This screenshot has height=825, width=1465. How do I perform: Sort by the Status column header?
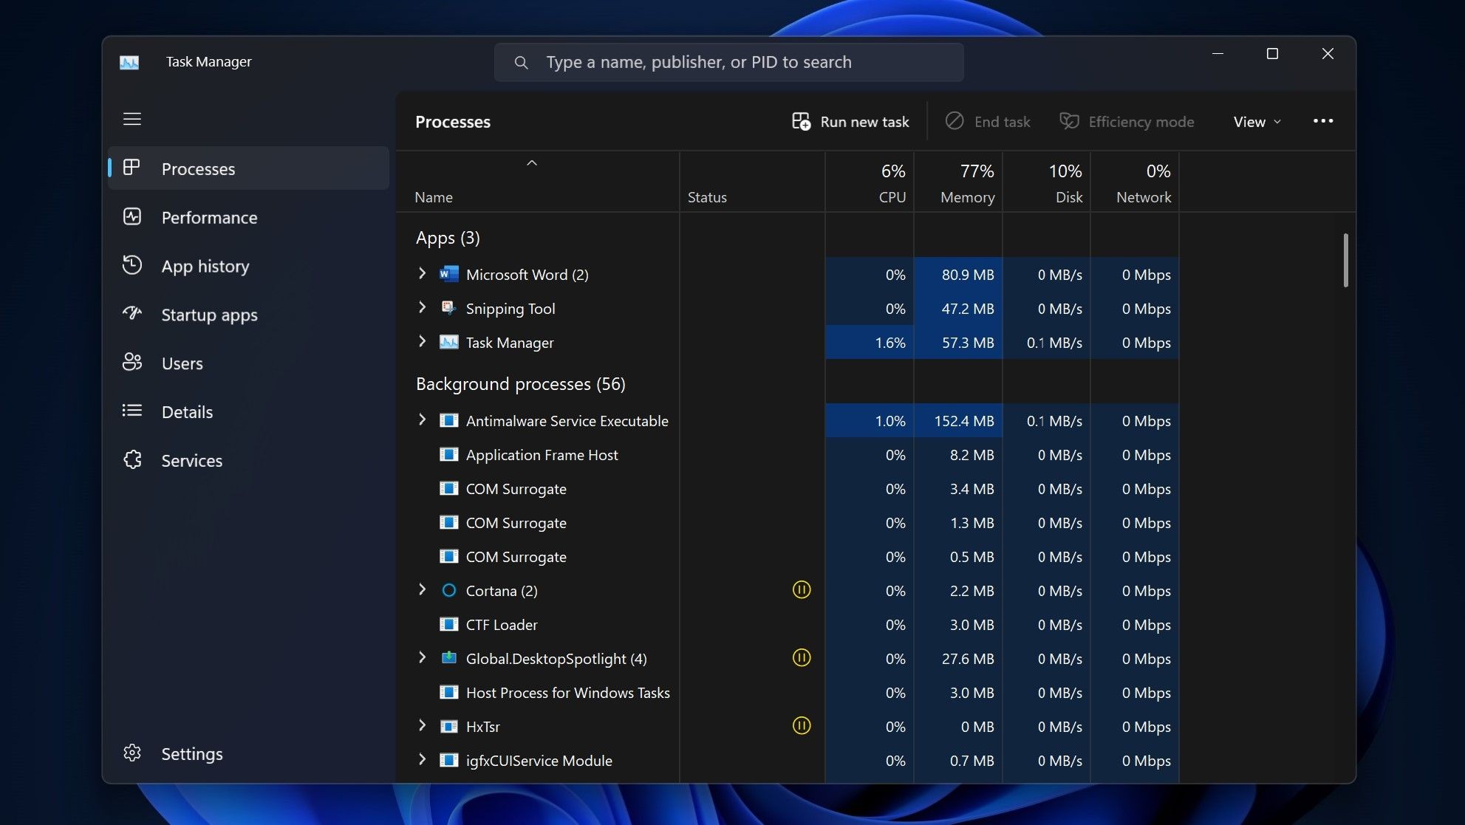pyautogui.click(x=752, y=182)
